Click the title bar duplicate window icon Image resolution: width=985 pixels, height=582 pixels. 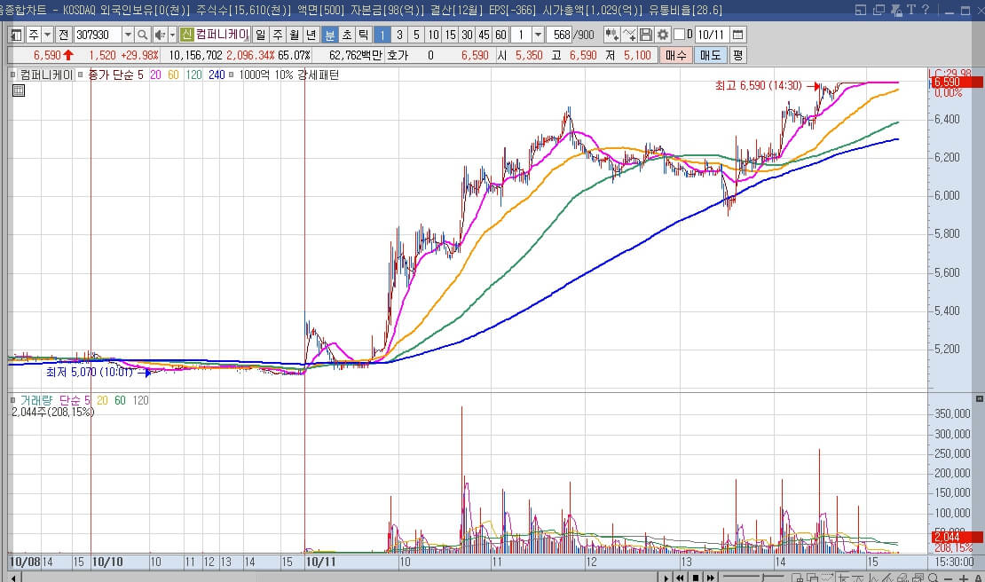879,10
